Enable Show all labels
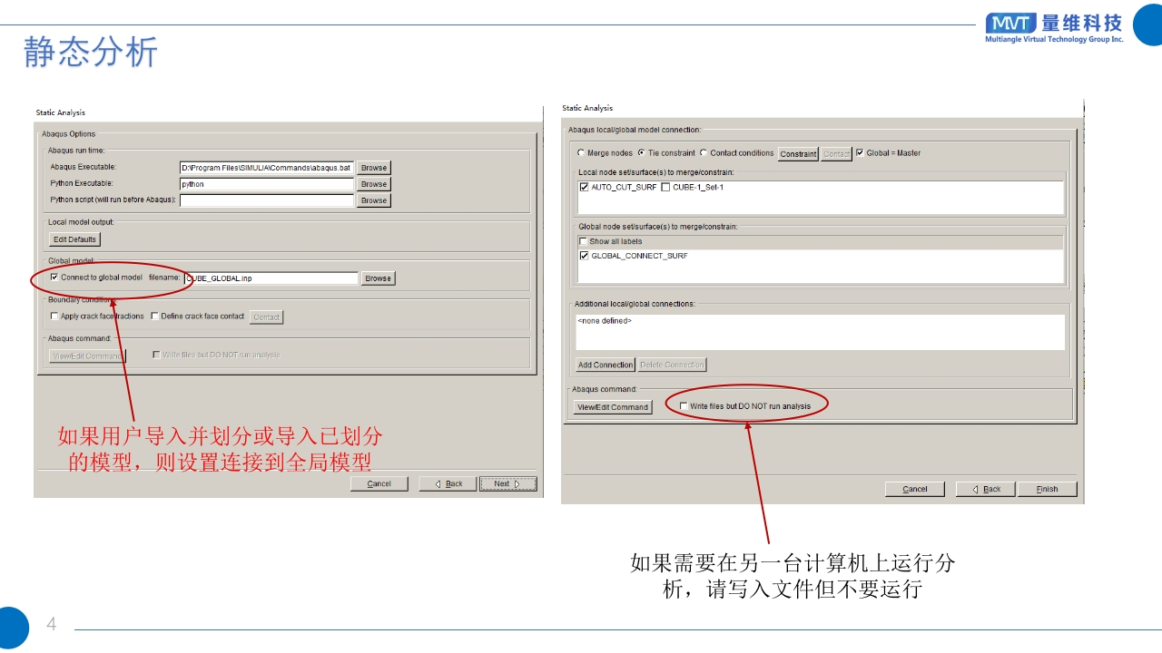 (583, 241)
